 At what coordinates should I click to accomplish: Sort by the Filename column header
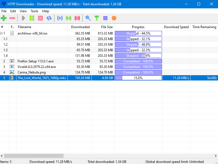pos(42,27)
